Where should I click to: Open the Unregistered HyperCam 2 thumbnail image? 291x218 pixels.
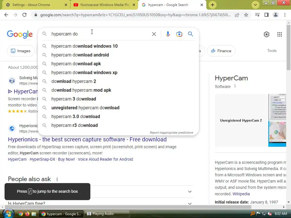tap(241, 120)
